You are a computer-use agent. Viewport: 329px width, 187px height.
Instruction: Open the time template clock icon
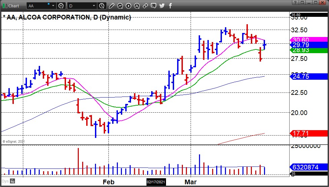[x=102, y=6]
